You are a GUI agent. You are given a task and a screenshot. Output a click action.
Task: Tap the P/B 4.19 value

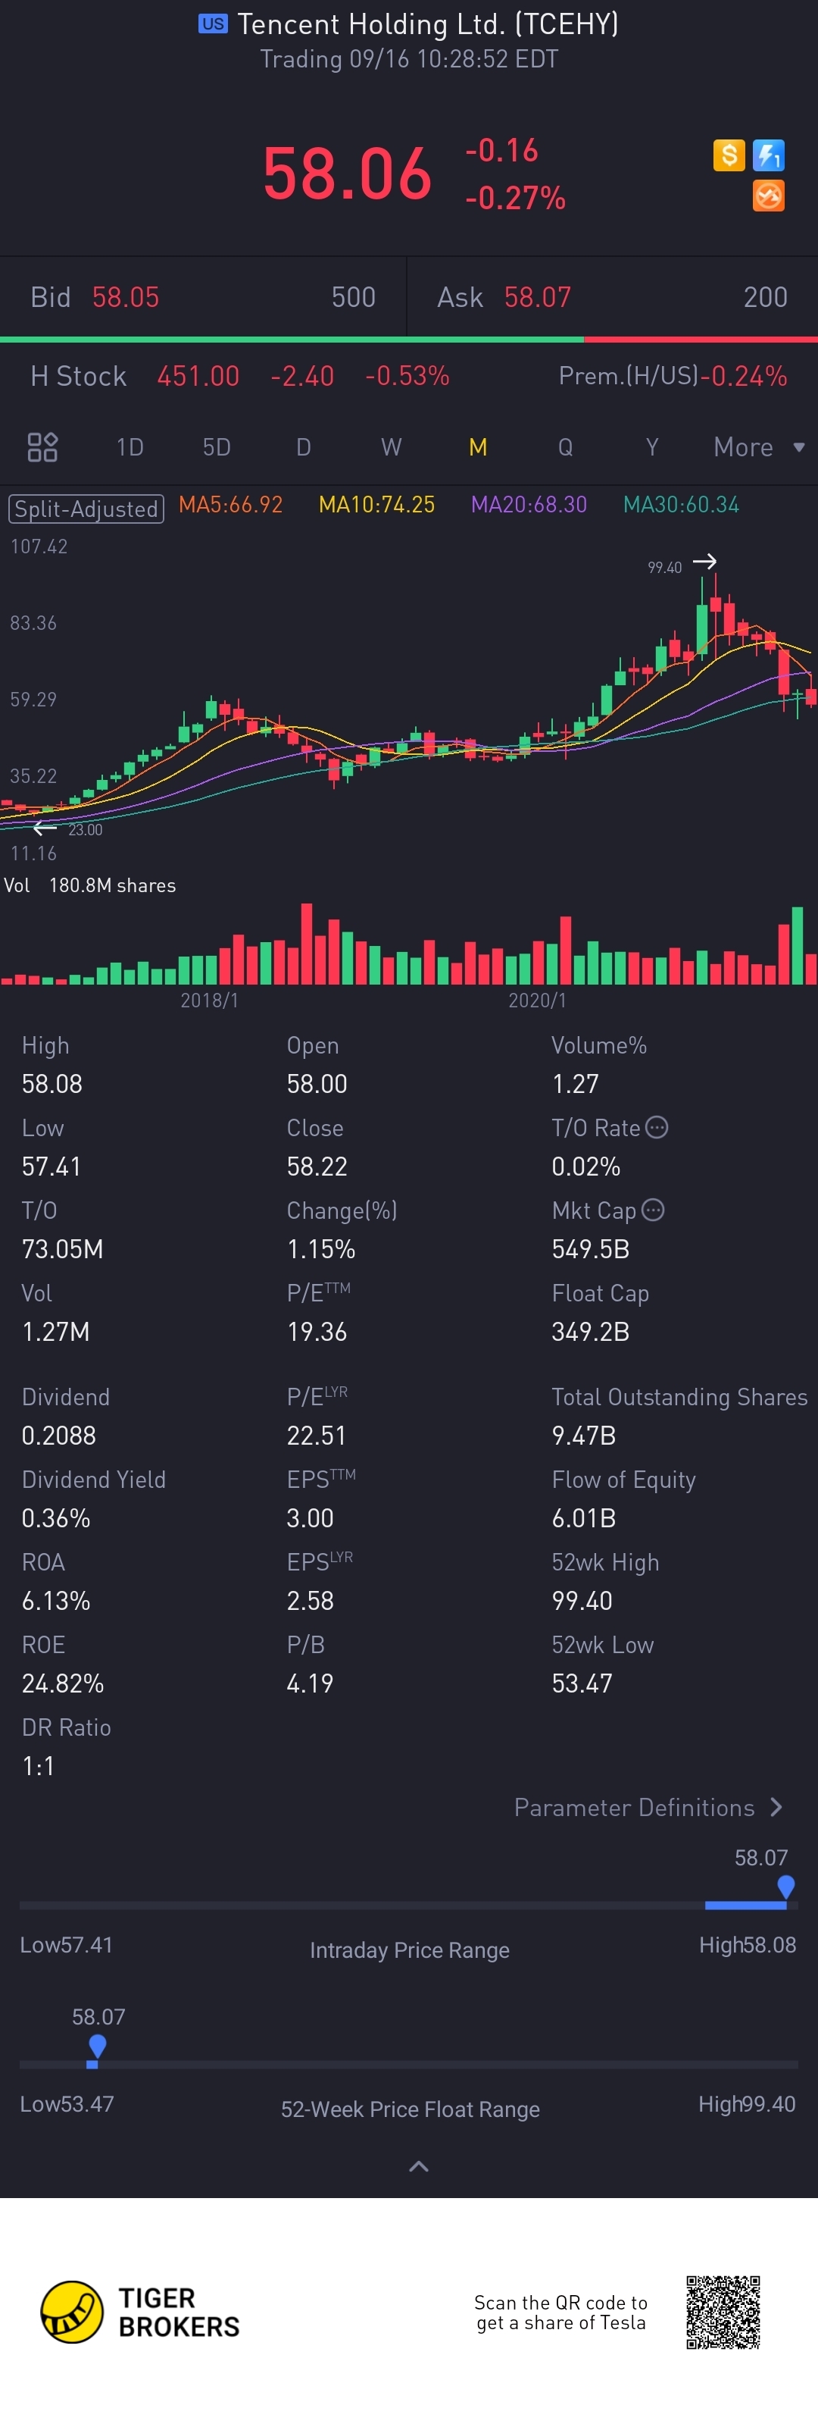[310, 1683]
